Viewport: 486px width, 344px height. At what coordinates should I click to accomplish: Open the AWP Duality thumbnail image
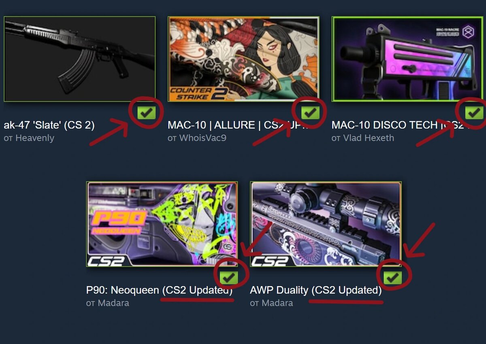(326, 224)
